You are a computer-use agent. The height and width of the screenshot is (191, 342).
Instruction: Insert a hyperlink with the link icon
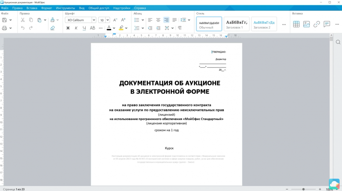point(317,24)
